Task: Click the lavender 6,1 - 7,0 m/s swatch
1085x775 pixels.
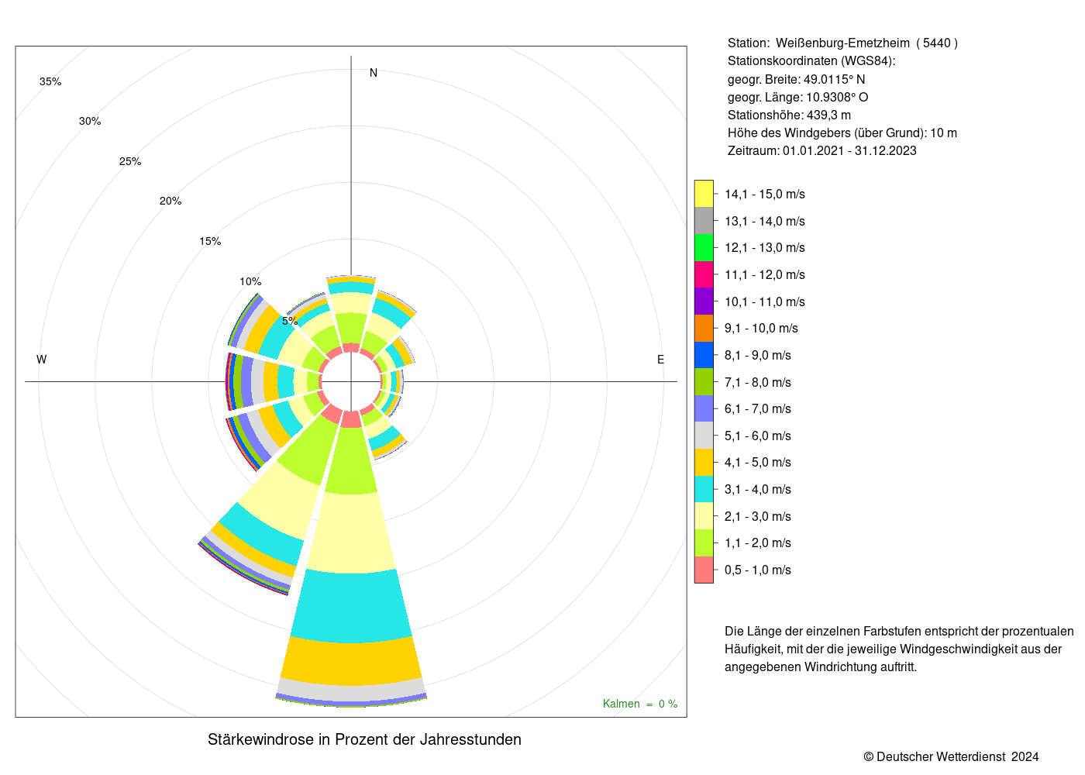Action: (x=704, y=408)
